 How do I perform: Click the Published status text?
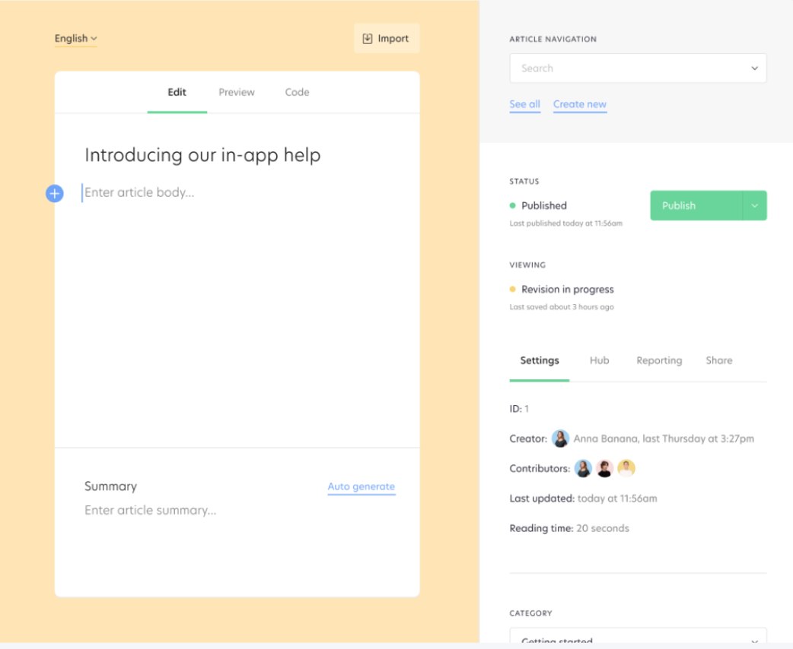544,205
